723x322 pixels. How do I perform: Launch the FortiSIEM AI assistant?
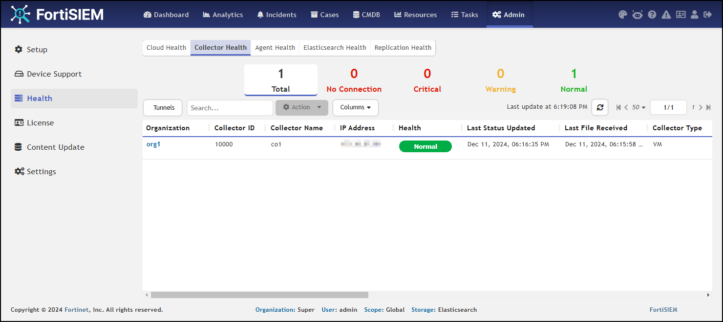tap(637, 15)
